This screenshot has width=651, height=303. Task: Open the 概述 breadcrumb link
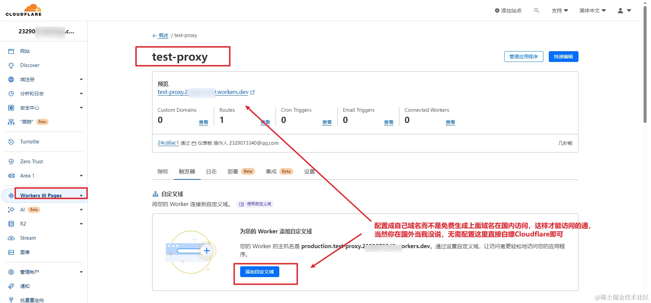(163, 35)
